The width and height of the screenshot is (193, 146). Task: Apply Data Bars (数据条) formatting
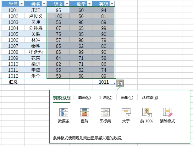64,115
